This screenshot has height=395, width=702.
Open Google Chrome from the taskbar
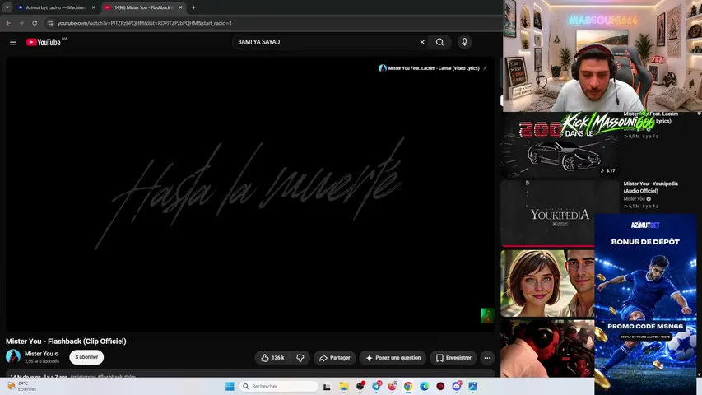click(x=408, y=386)
